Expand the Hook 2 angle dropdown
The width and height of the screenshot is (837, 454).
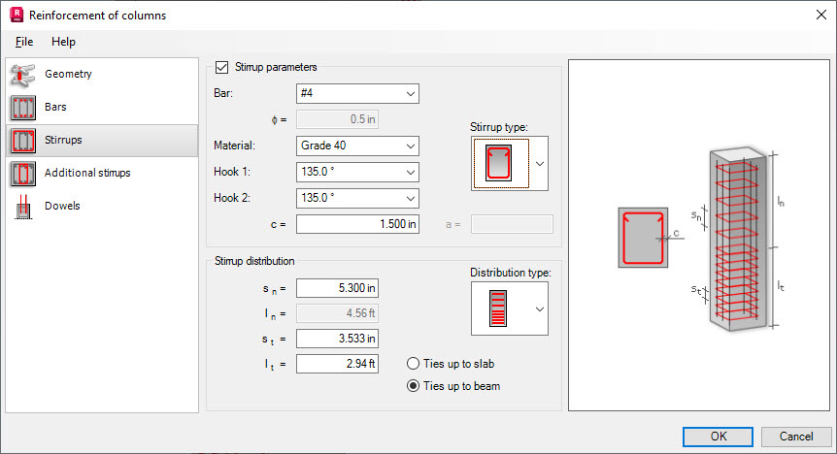coord(357,198)
